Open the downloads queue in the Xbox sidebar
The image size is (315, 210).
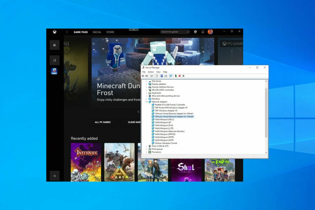click(x=55, y=61)
